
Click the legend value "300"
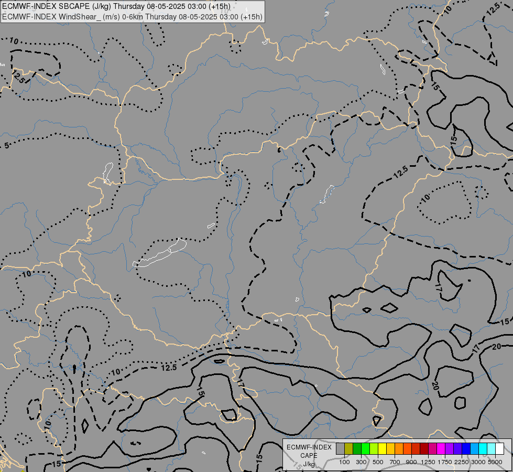tap(361, 462)
